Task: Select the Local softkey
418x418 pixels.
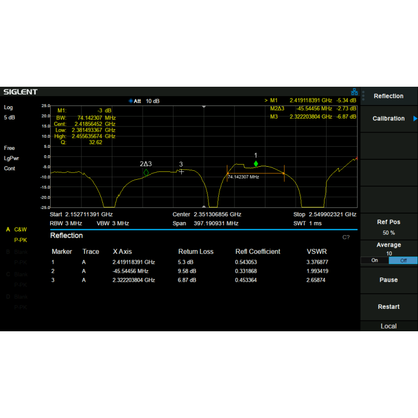Action: [x=389, y=326]
